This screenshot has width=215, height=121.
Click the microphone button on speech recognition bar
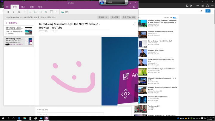(102, 2)
